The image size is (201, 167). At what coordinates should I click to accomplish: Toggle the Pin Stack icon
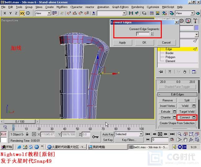161,72
